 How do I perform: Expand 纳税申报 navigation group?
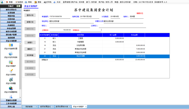coord(11,16)
